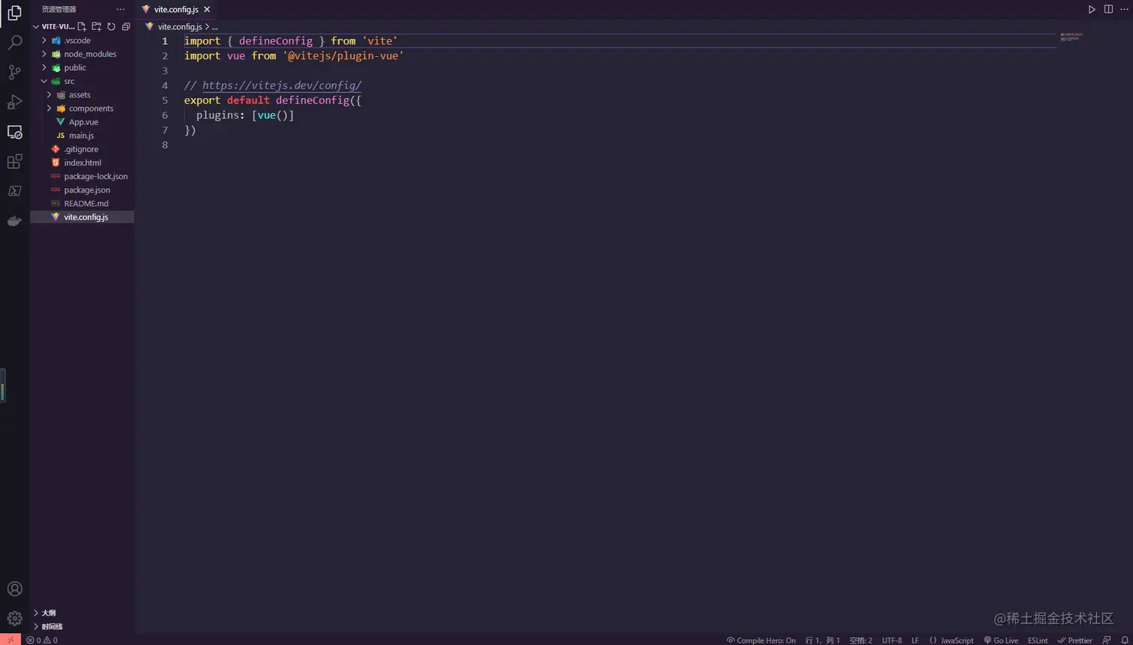Viewport: 1133px width, 645px height.
Task: Open package.json from the explorer
Action: point(82,190)
